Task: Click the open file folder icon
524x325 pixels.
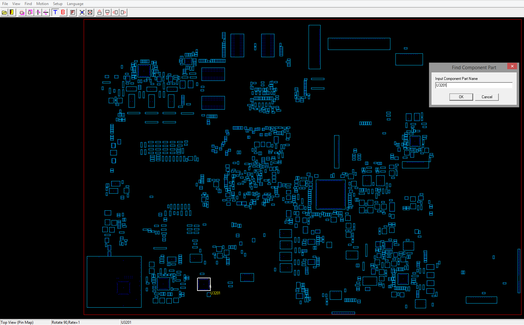Action: (4, 12)
